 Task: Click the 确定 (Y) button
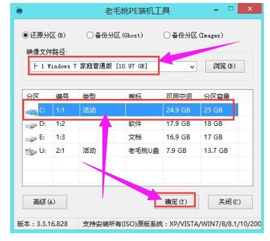[176, 202]
